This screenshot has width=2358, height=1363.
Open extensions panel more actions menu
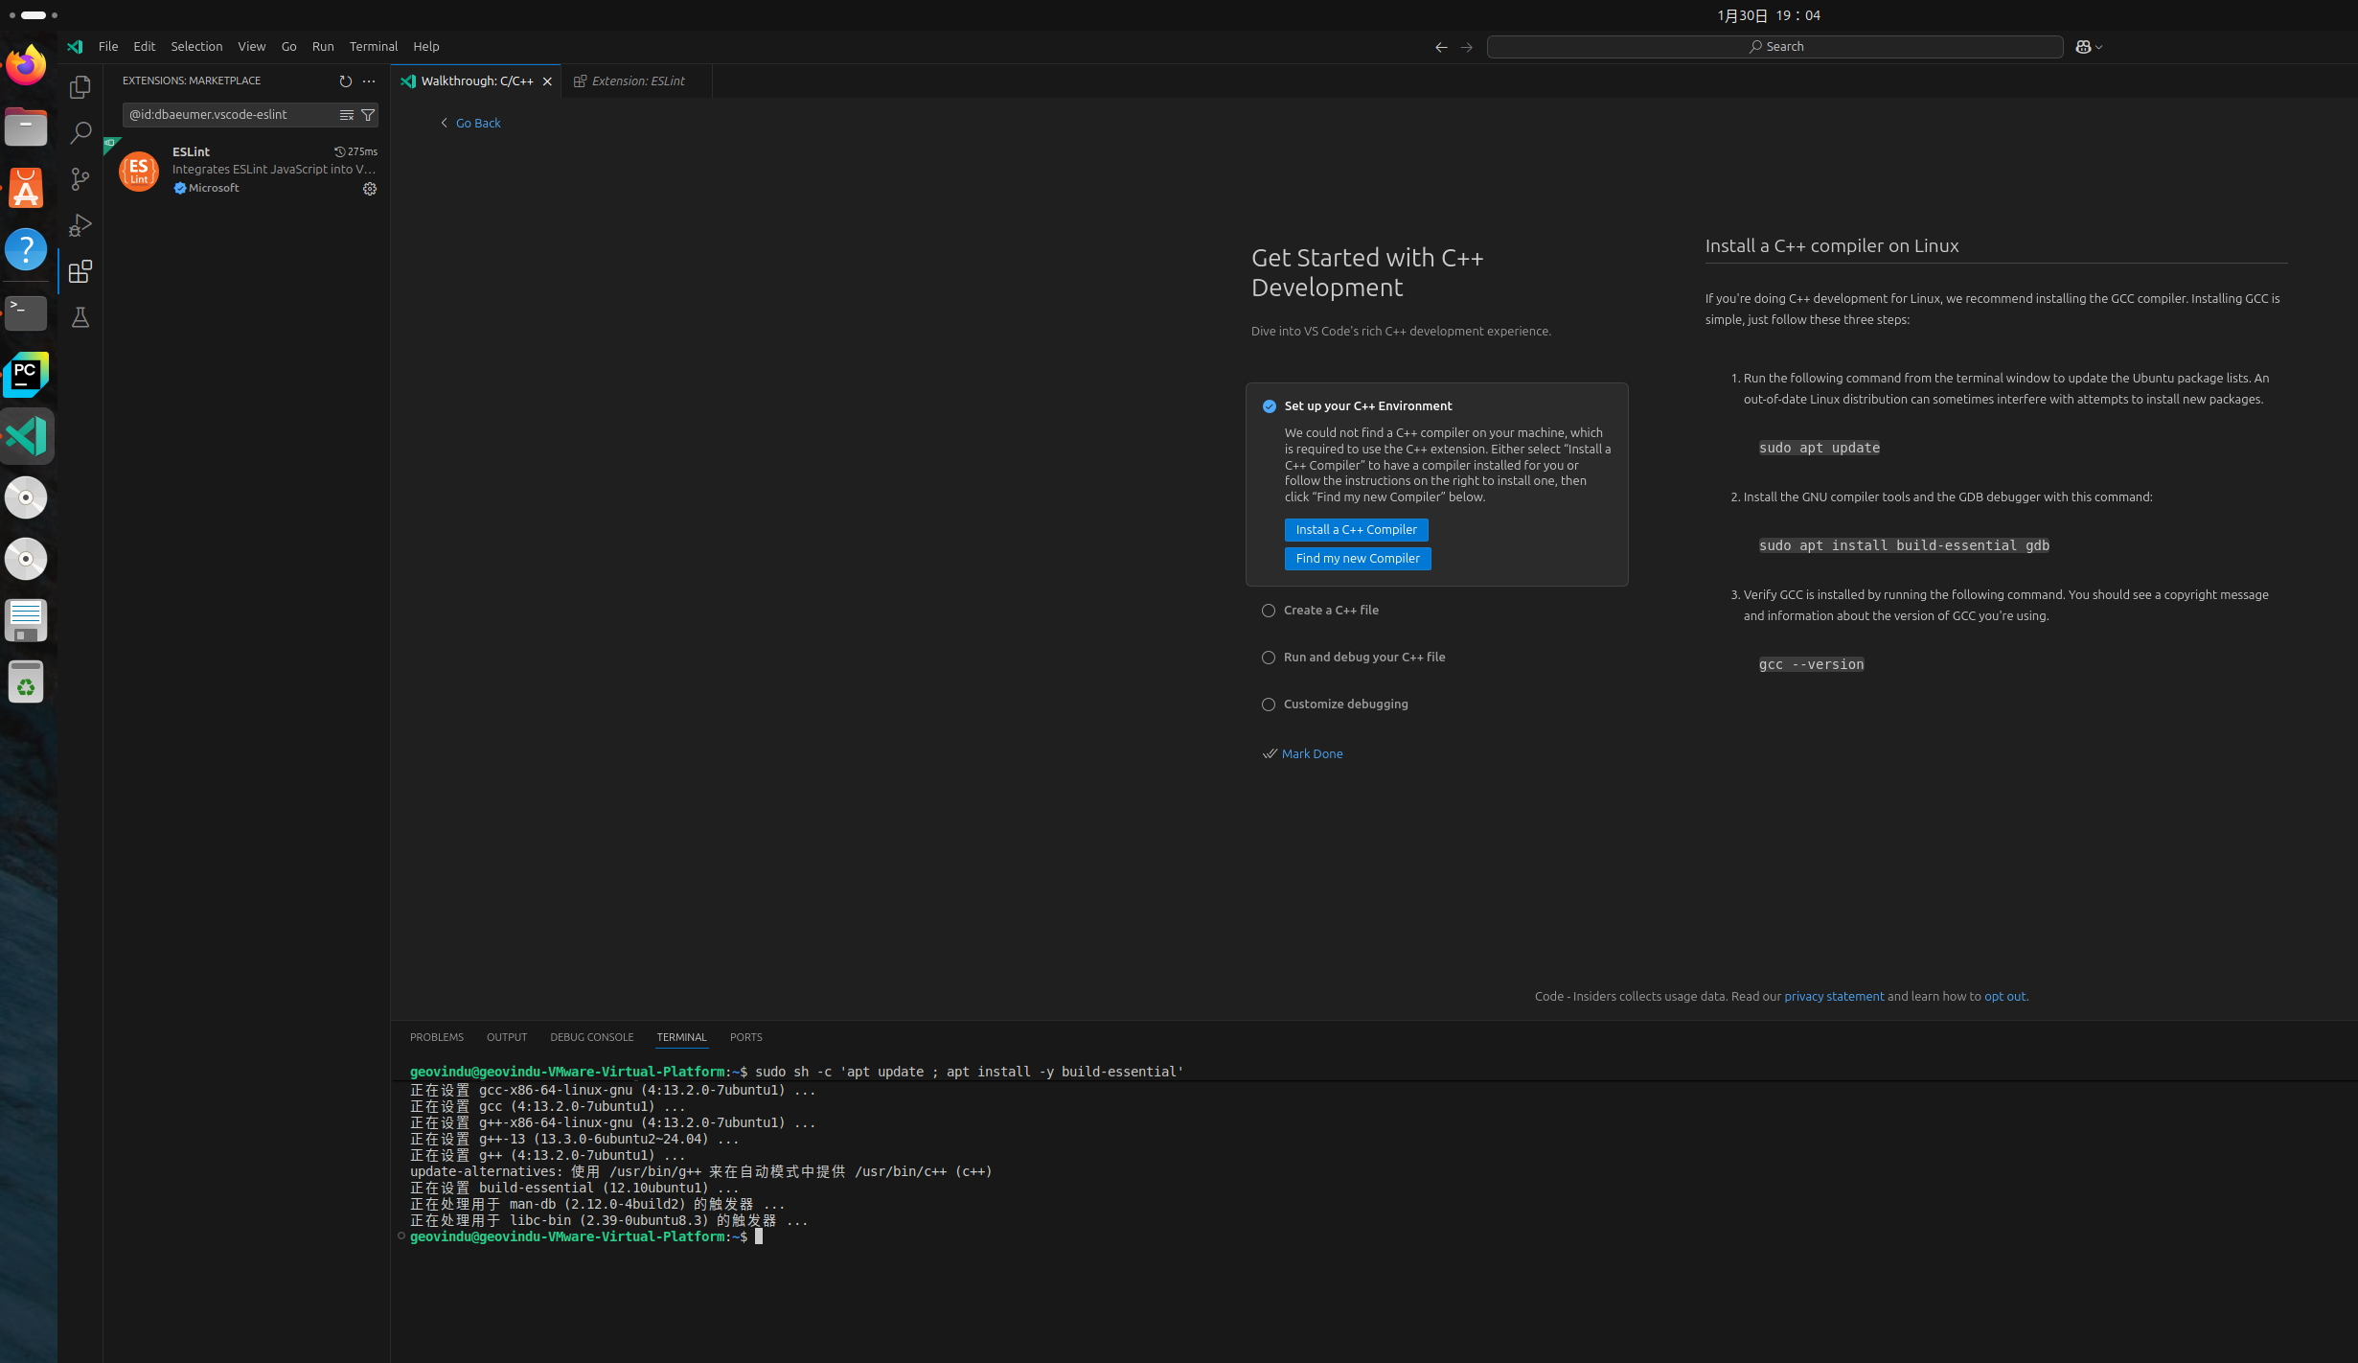(x=369, y=81)
